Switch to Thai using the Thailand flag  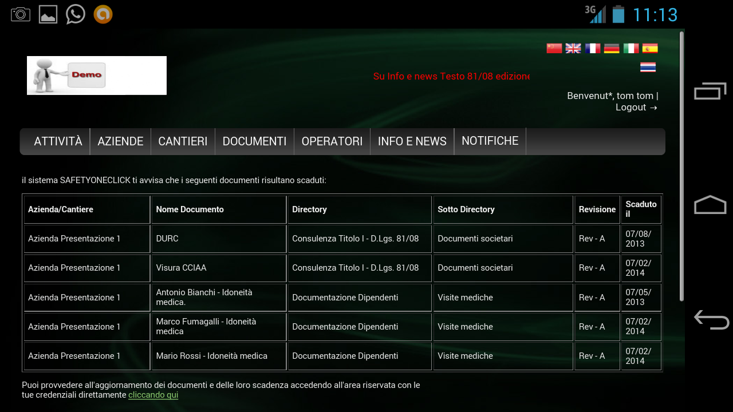point(648,67)
